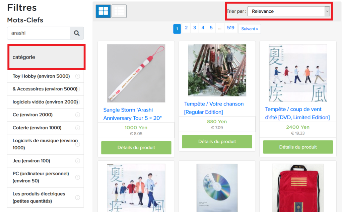The image size is (343, 212).
Task: Open the red drawstring bag thumbnail
Action: click(x=298, y=188)
